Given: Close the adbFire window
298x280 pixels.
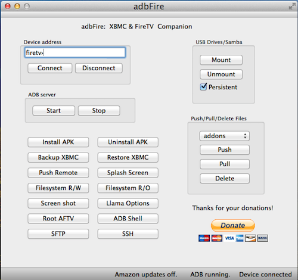Looking at the screenshot, I should (8, 7).
